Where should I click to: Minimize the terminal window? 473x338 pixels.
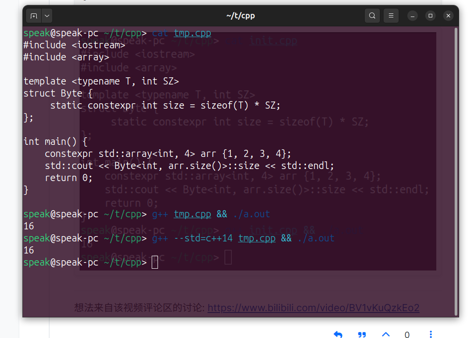point(413,16)
